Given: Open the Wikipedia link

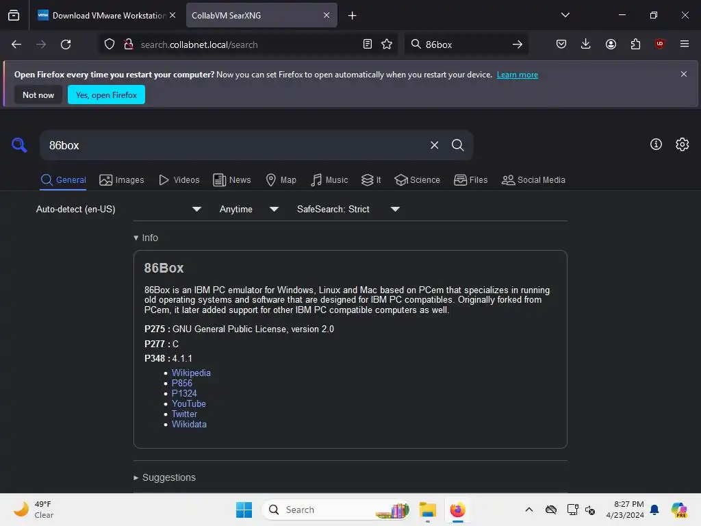Looking at the screenshot, I should coord(191,373).
